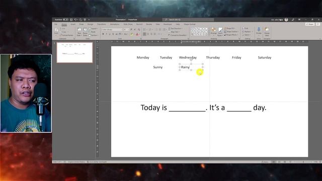This screenshot has height=181, width=322.
Task: Click text highlight color swatch
Action: pos(131,34)
